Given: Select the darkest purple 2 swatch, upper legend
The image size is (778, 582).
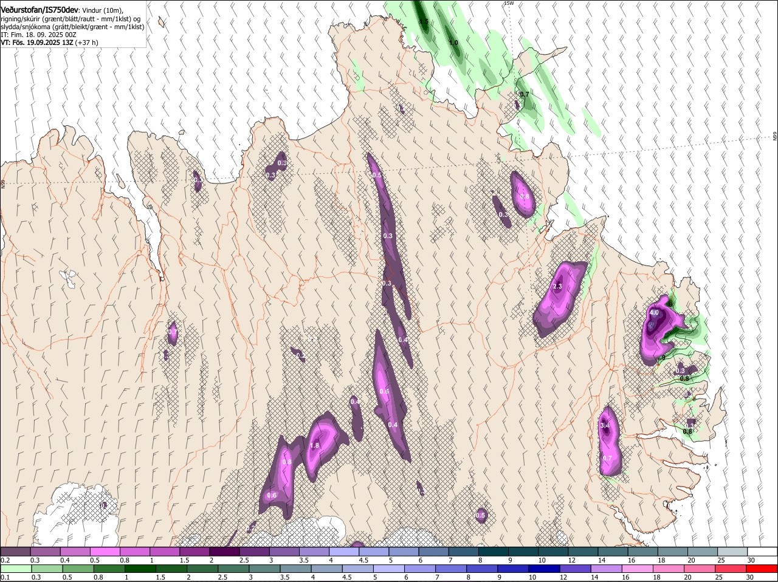Looking at the screenshot, I should click(x=224, y=551).
